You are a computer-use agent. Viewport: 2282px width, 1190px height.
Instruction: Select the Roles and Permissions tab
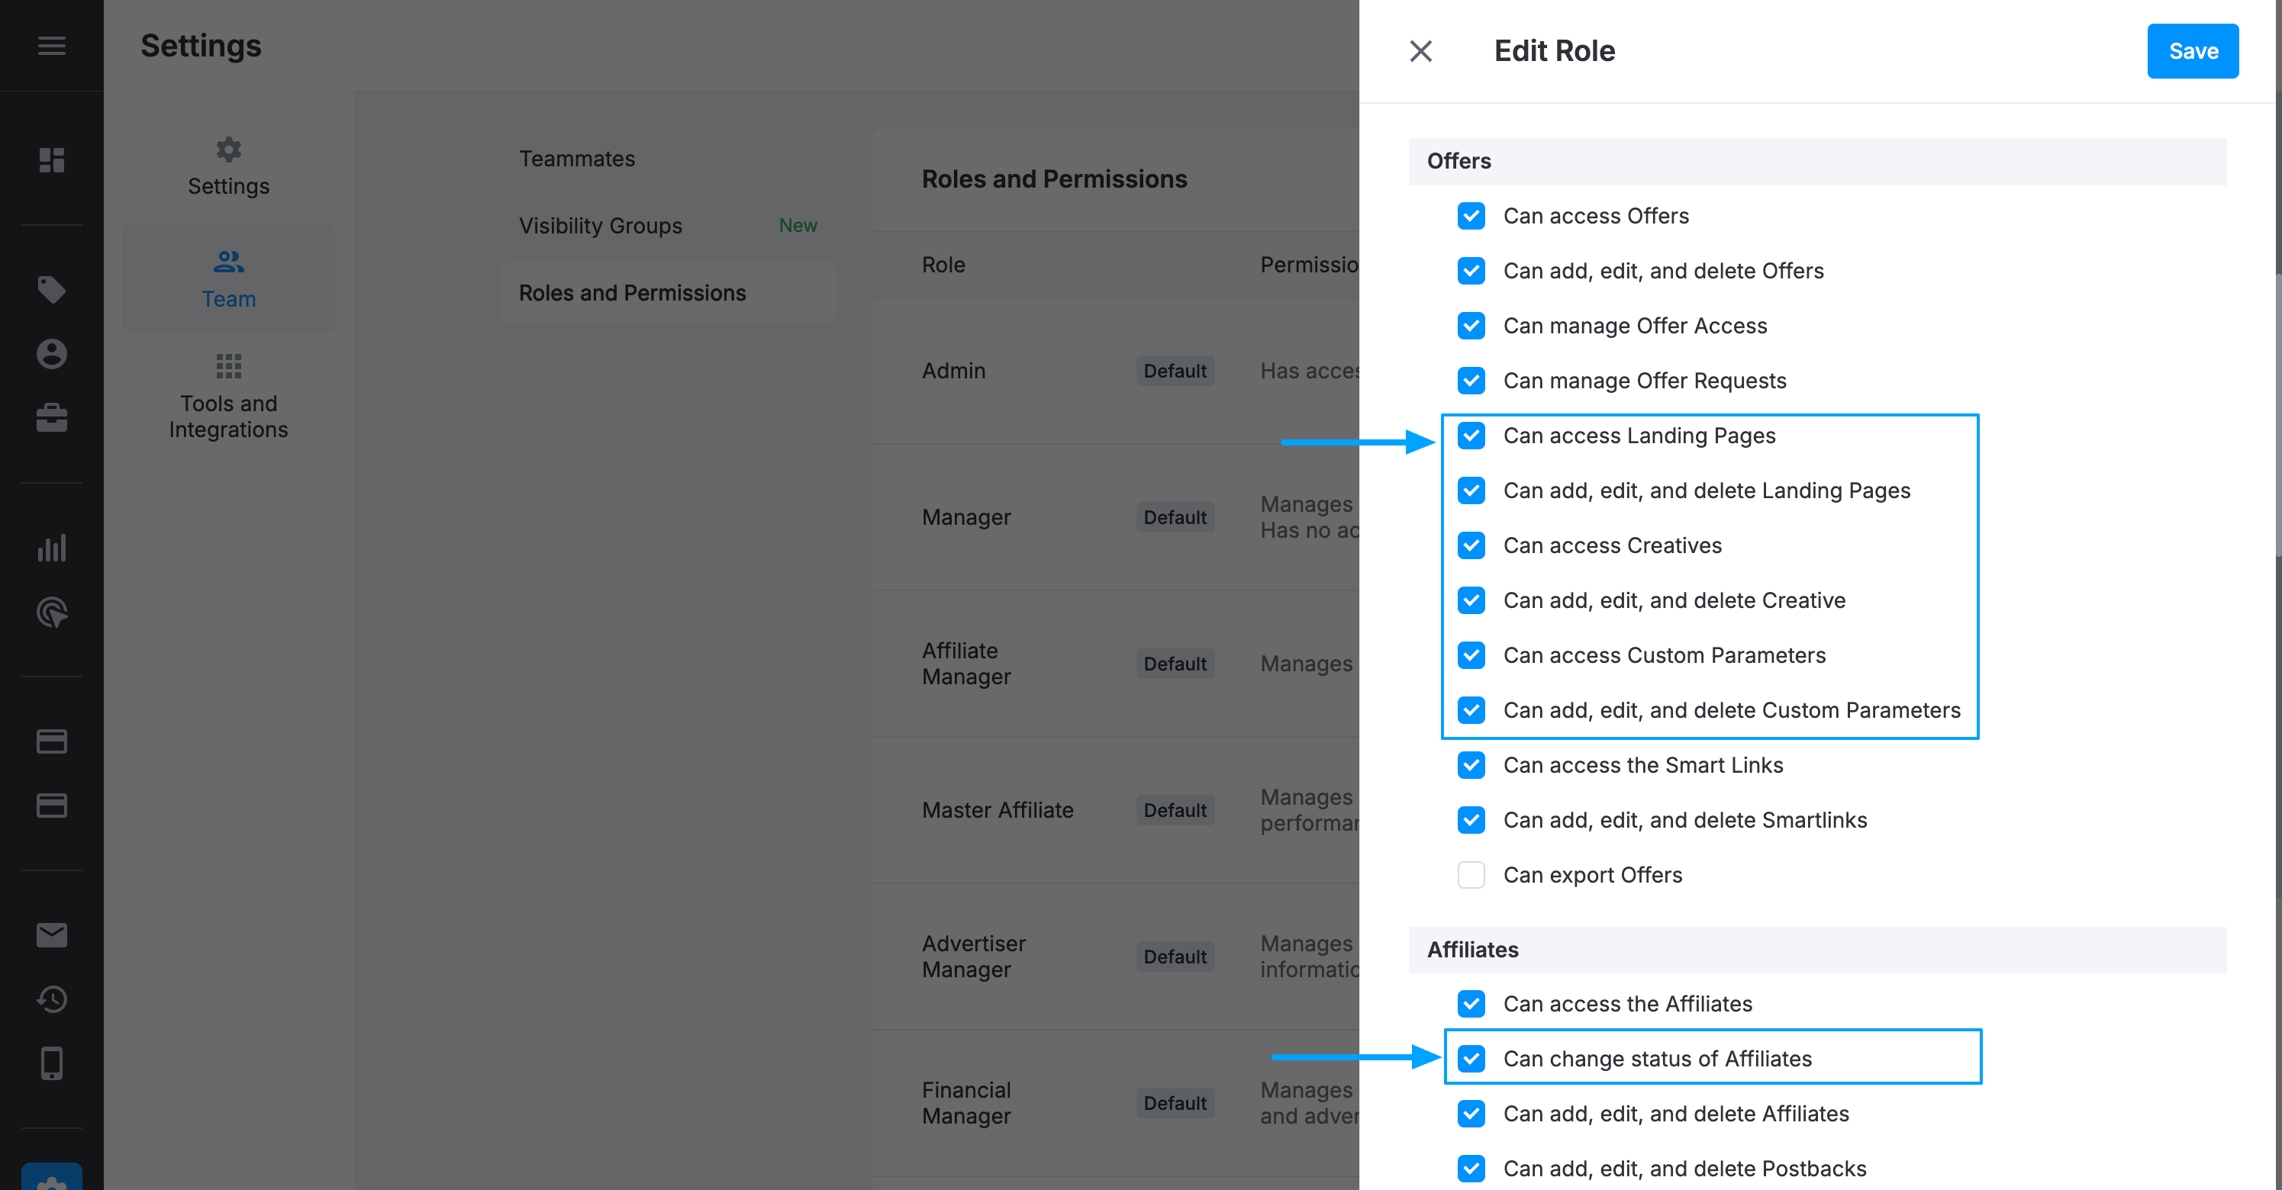coord(668,293)
